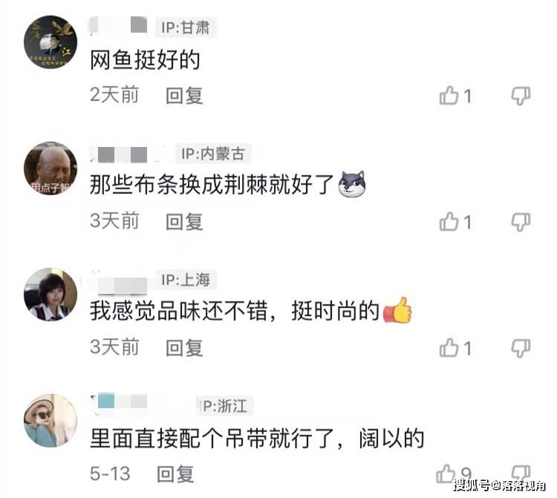Reply to the Gansu user's comment
Image resolution: width=557 pixels, height=498 pixels.
[184, 96]
